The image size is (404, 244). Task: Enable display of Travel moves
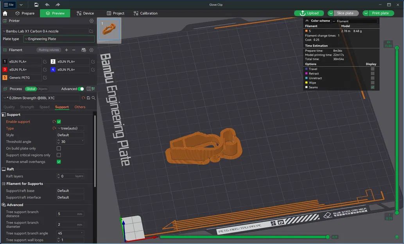point(373,69)
